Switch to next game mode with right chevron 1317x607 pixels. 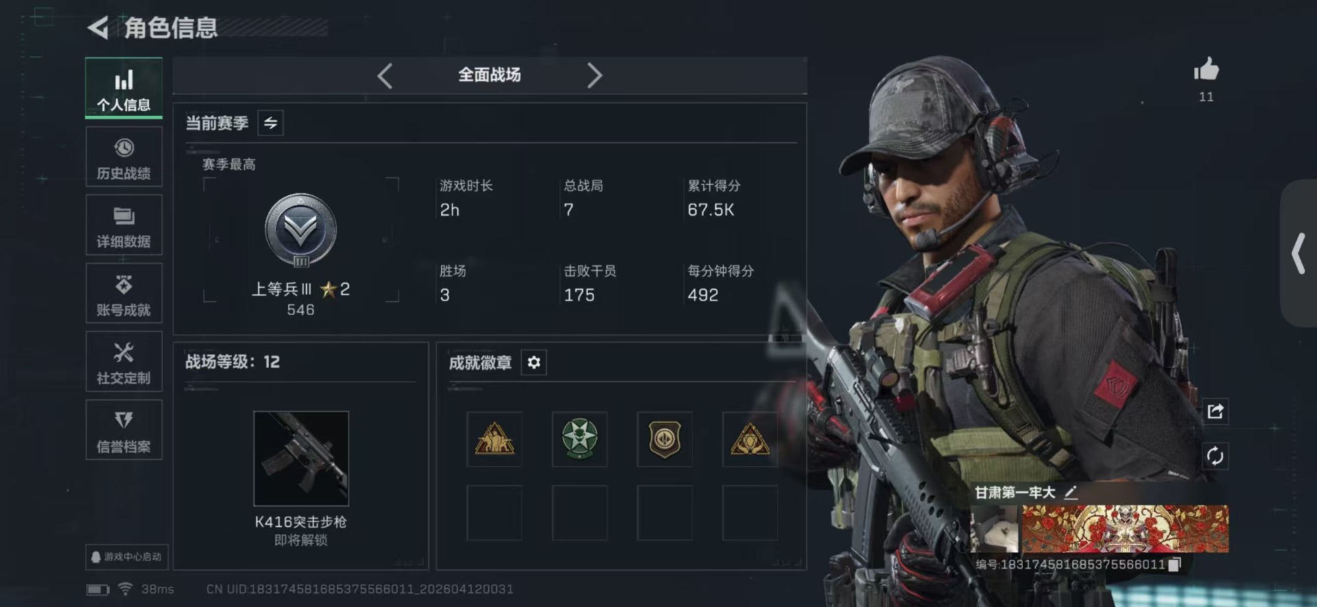click(594, 75)
